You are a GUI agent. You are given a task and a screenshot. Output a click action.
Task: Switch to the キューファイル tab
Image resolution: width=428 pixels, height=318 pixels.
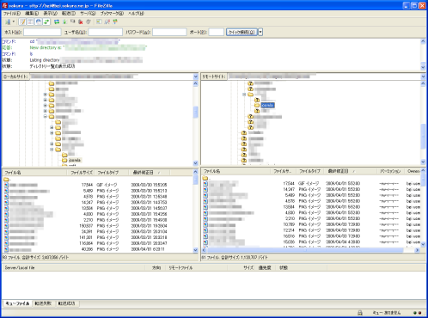pyautogui.click(x=17, y=303)
